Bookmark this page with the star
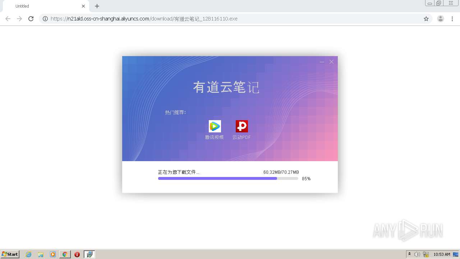Viewport: 460px width, 259px height. point(426,19)
